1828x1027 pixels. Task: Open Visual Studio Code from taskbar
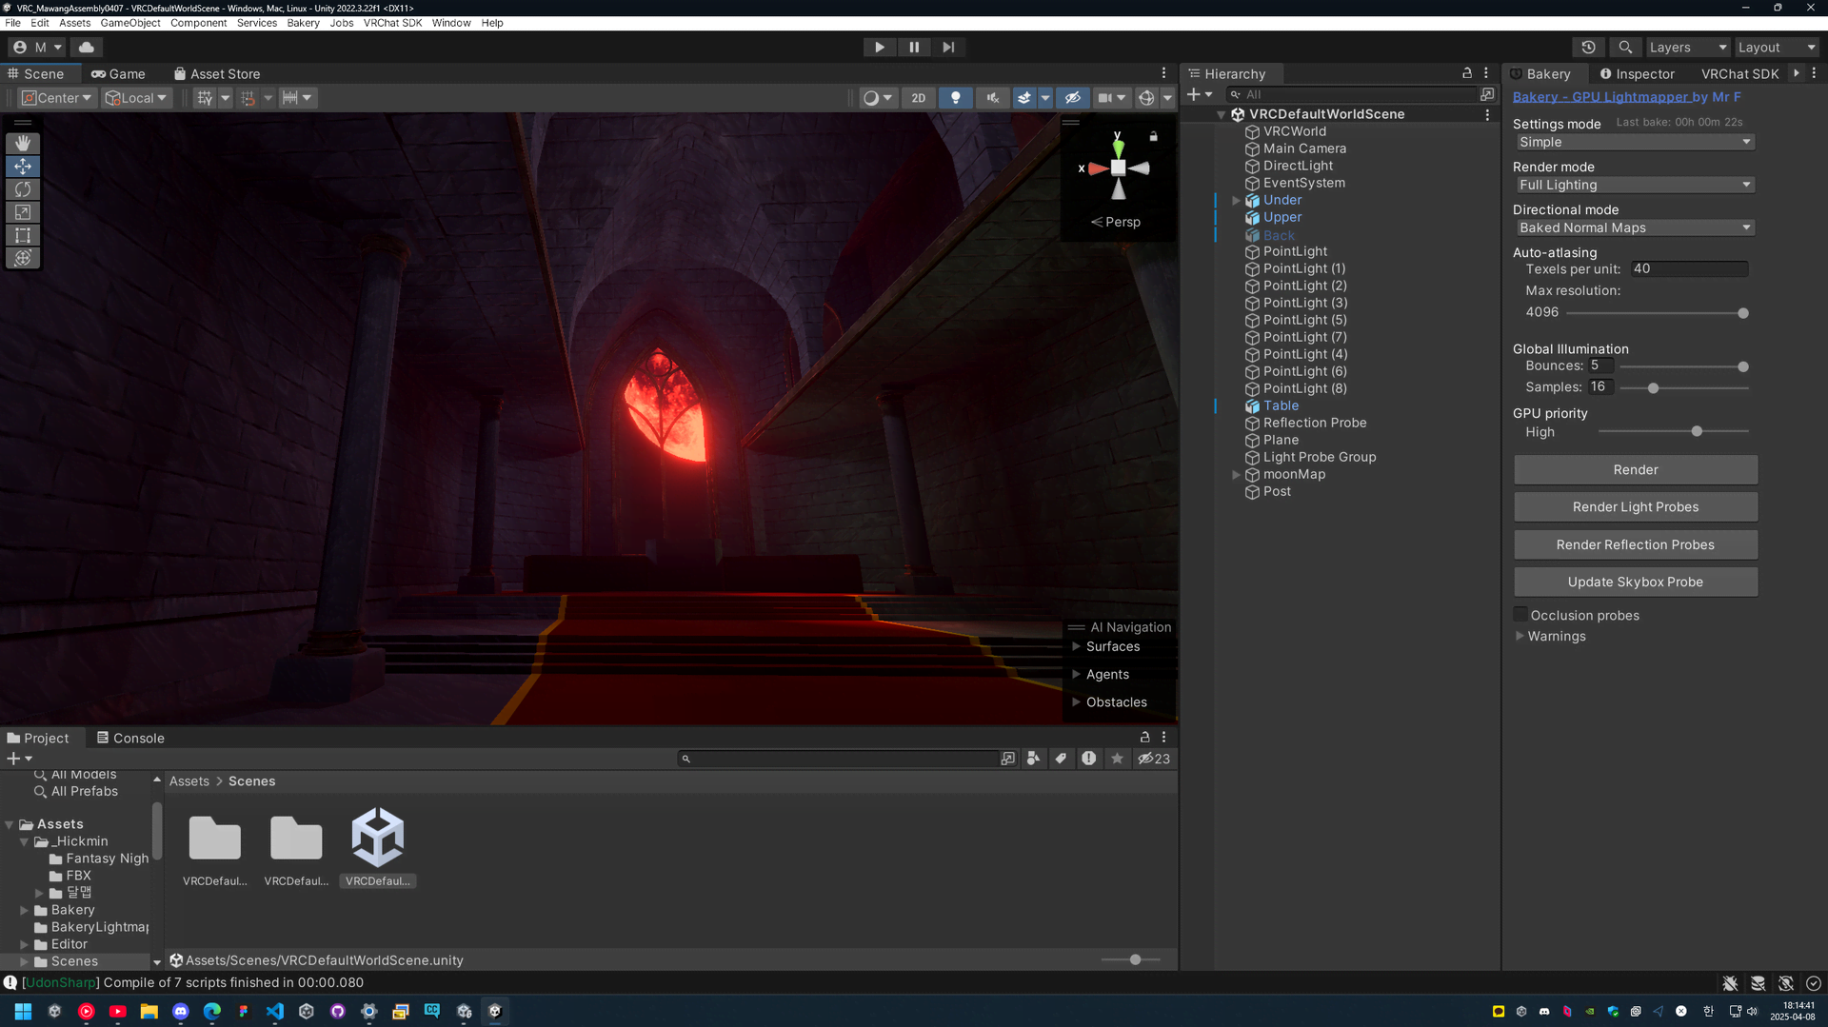point(275,1011)
